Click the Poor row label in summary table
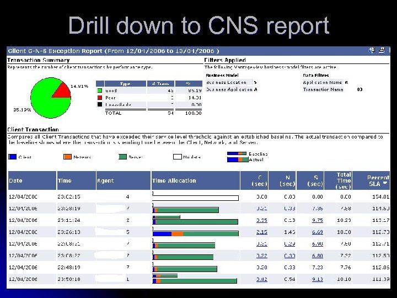Viewport: 397px width, 298px height. (110, 98)
